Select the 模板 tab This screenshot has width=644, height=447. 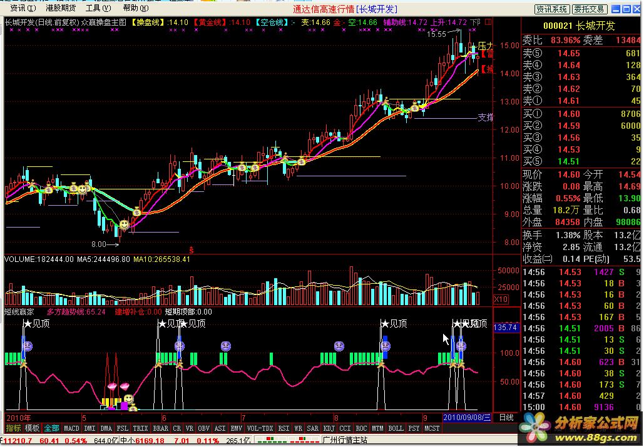(x=32, y=428)
